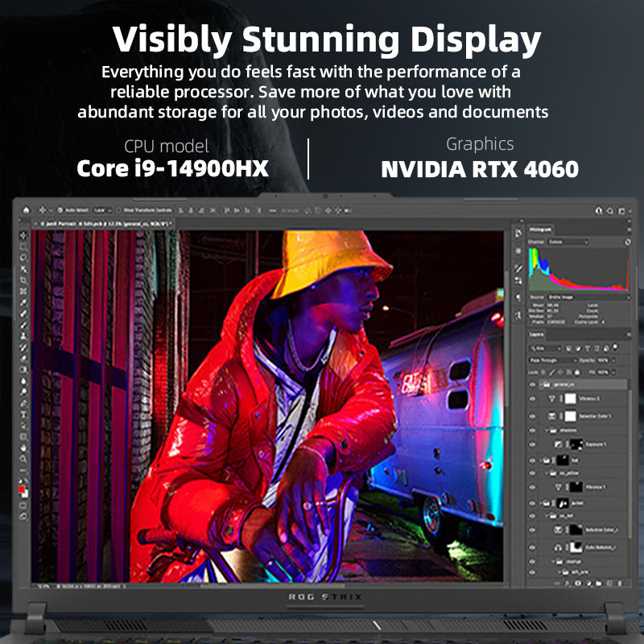Image resolution: width=644 pixels, height=644 pixels.
Task: Hide the Exposure 1 adjustment layer
Action: 533,444
